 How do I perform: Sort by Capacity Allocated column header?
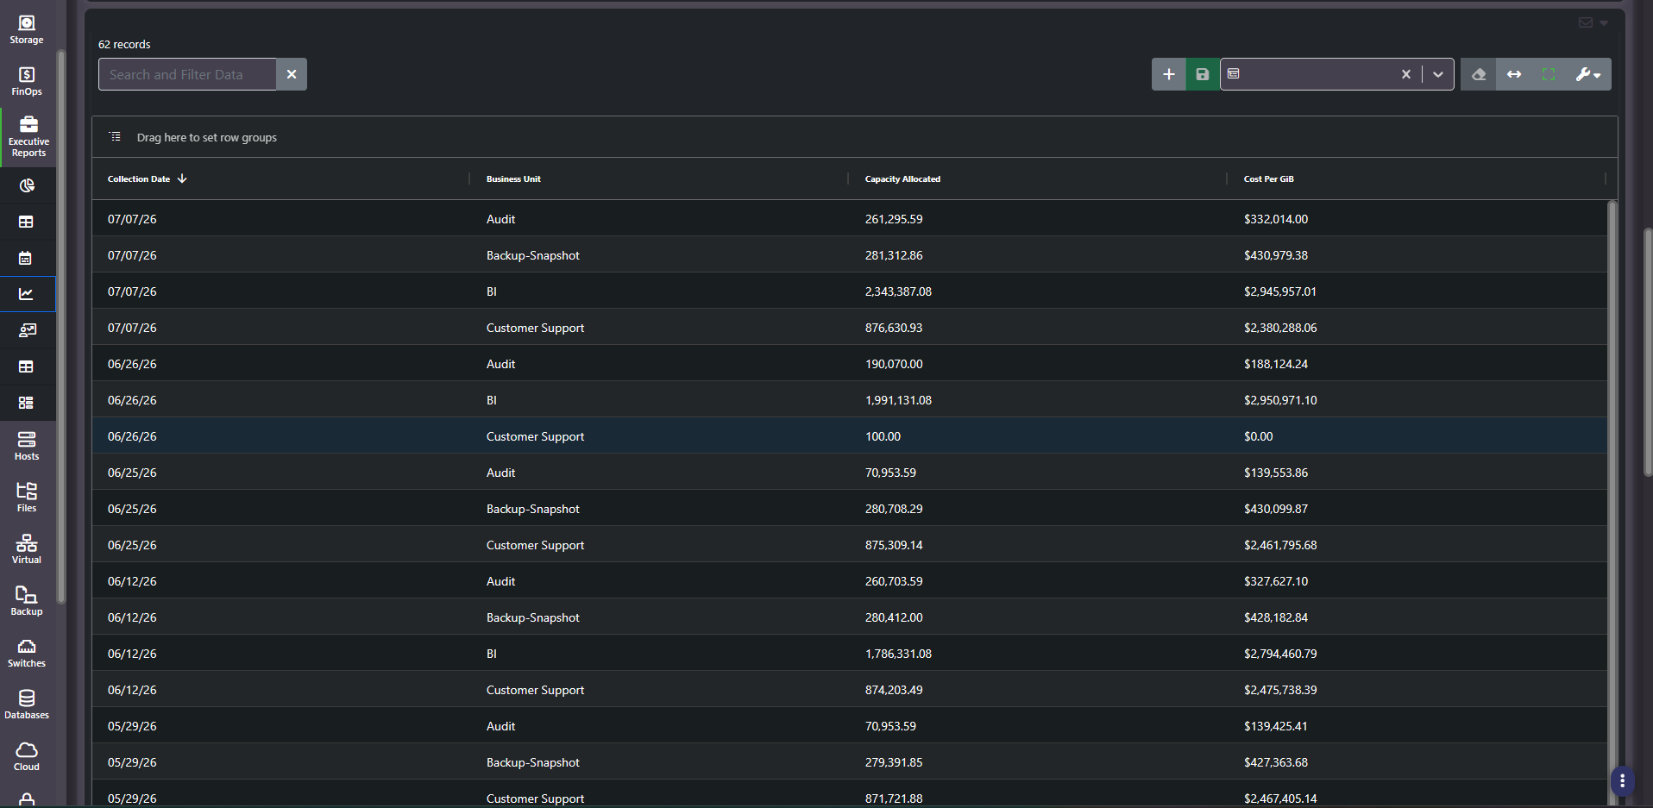click(x=902, y=179)
